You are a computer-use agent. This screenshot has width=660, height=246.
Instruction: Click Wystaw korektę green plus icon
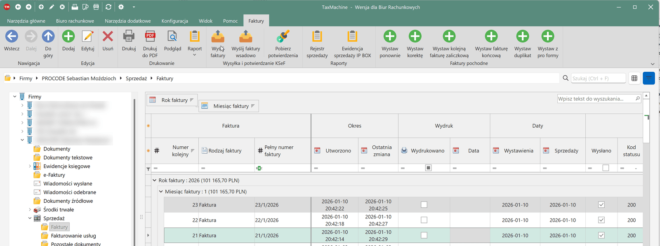[x=415, y=37]
